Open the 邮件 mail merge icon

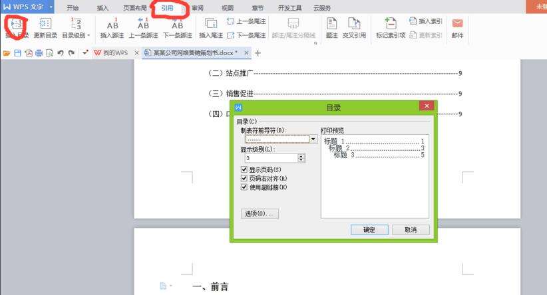pos(457,23)
